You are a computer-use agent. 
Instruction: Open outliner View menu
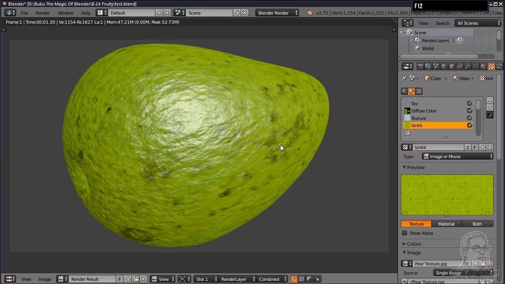coord(423,23)
